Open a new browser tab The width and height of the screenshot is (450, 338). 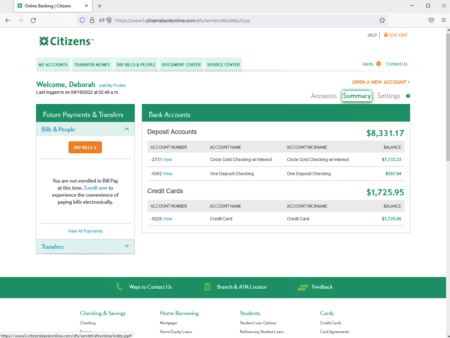(x=100, y=6)
